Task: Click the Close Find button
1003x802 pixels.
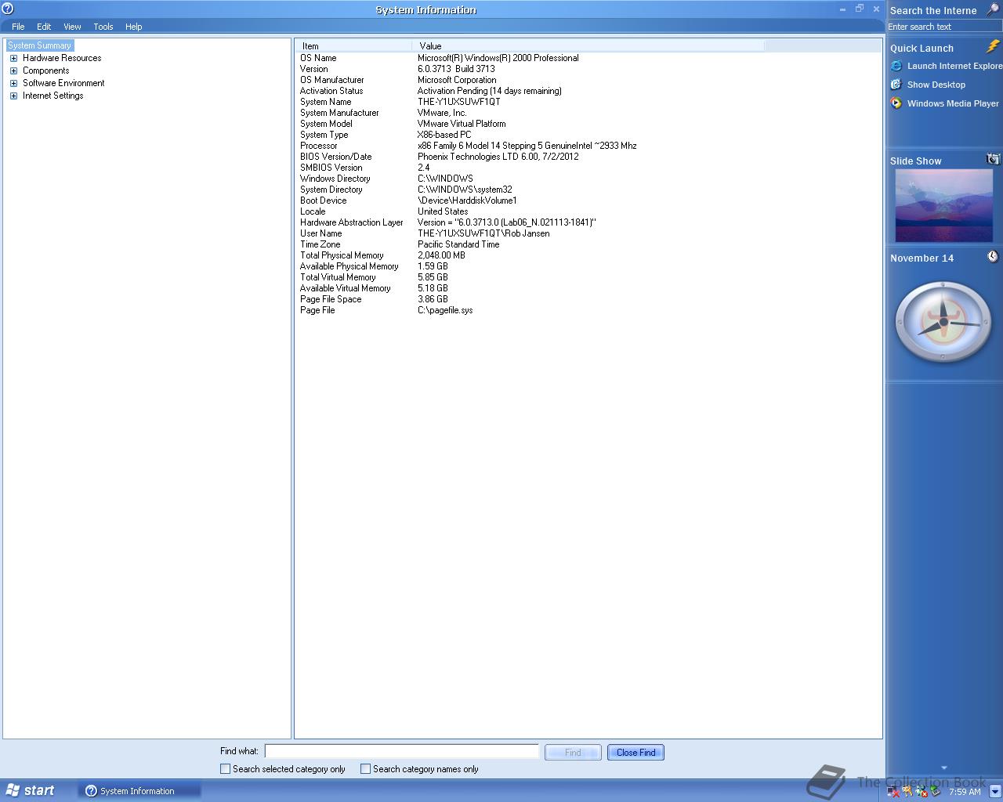Action: [635, 753]
